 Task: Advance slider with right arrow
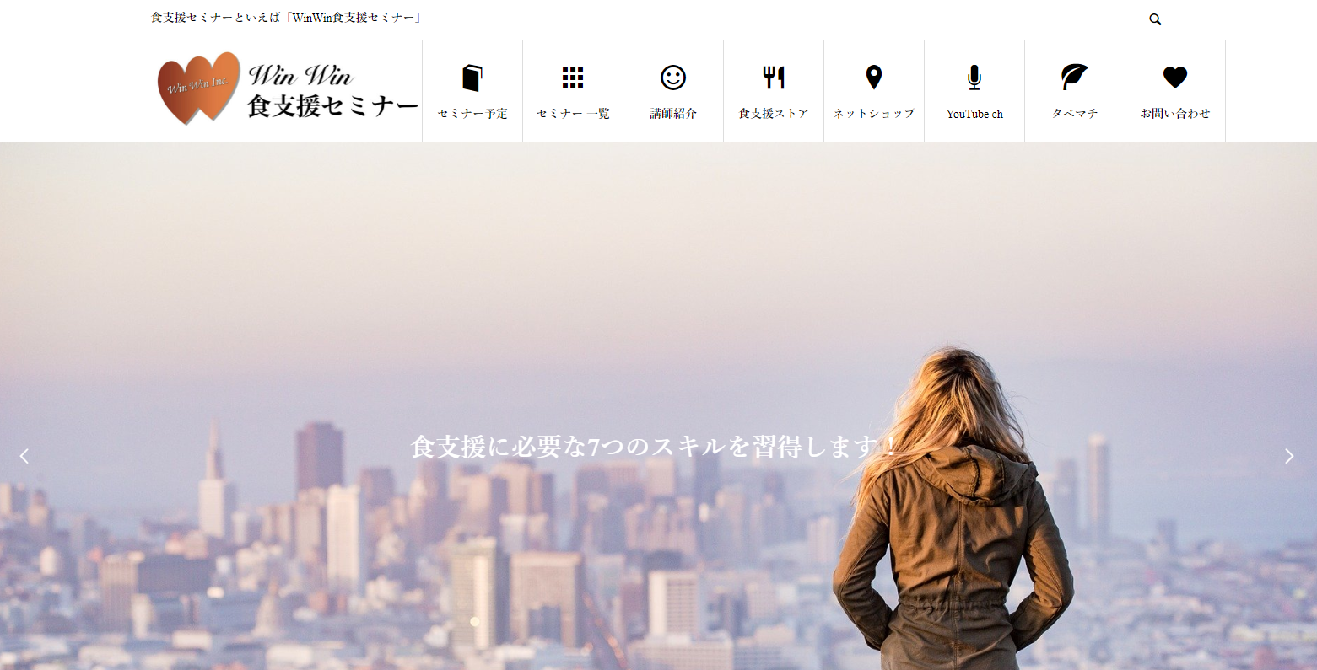(1289, 456)
